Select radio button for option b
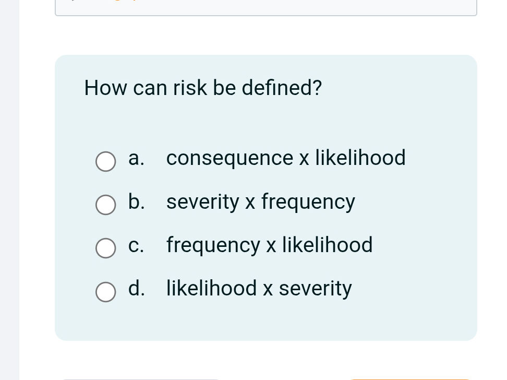The width and height of the screenshot is (507, 380). click(106, 205)
